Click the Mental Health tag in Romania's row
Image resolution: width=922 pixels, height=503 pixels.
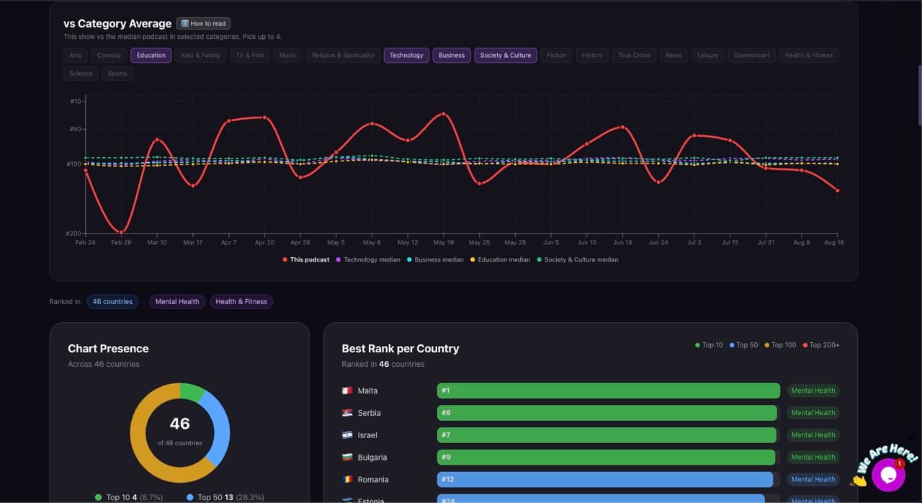pos(813,479)
